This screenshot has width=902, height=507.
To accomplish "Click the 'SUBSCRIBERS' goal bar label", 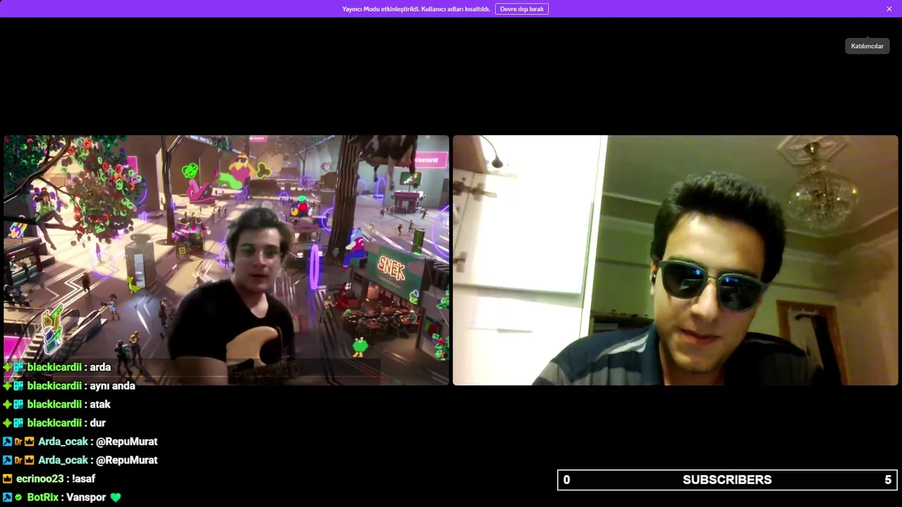I will pyautogui.click(x=727, y=480).
